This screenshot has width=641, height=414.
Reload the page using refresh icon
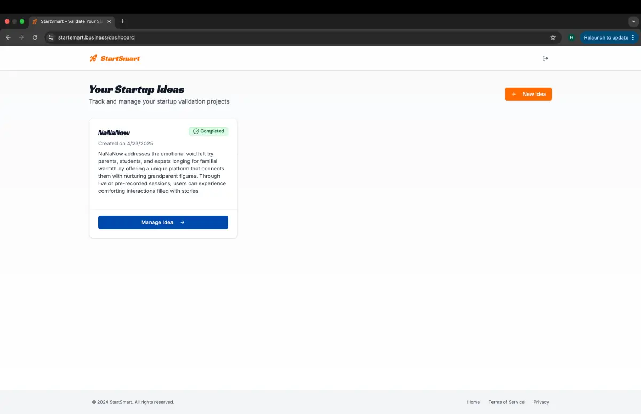35,37
